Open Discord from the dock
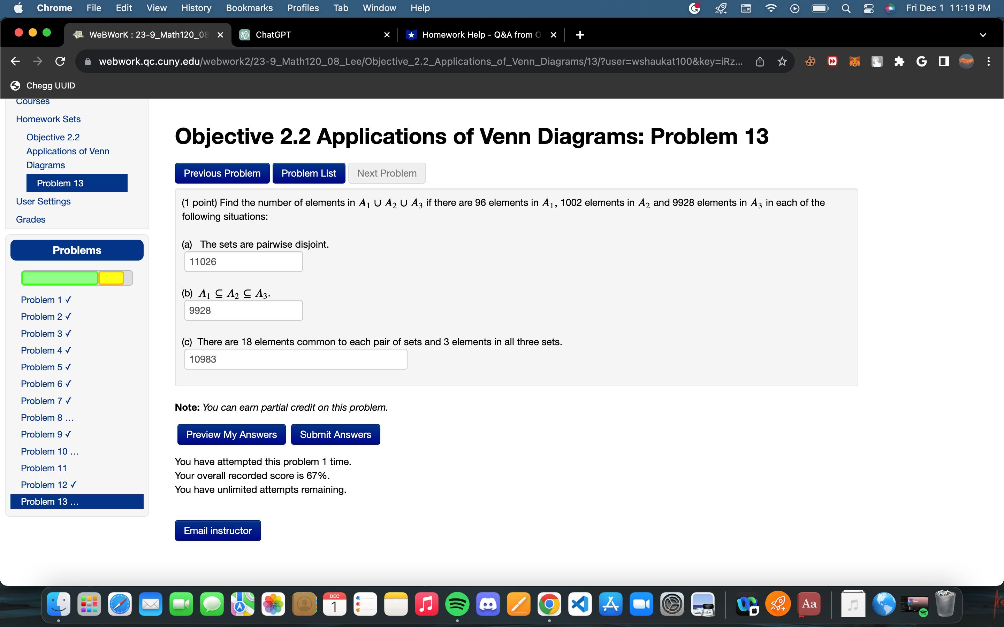This screenshot has width=1004, height=627. 487,604
